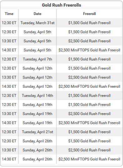Click $2,500 Gold Rush Freeroll on April 26th
This screenshot has height=168, width=123.
(90, 150)
